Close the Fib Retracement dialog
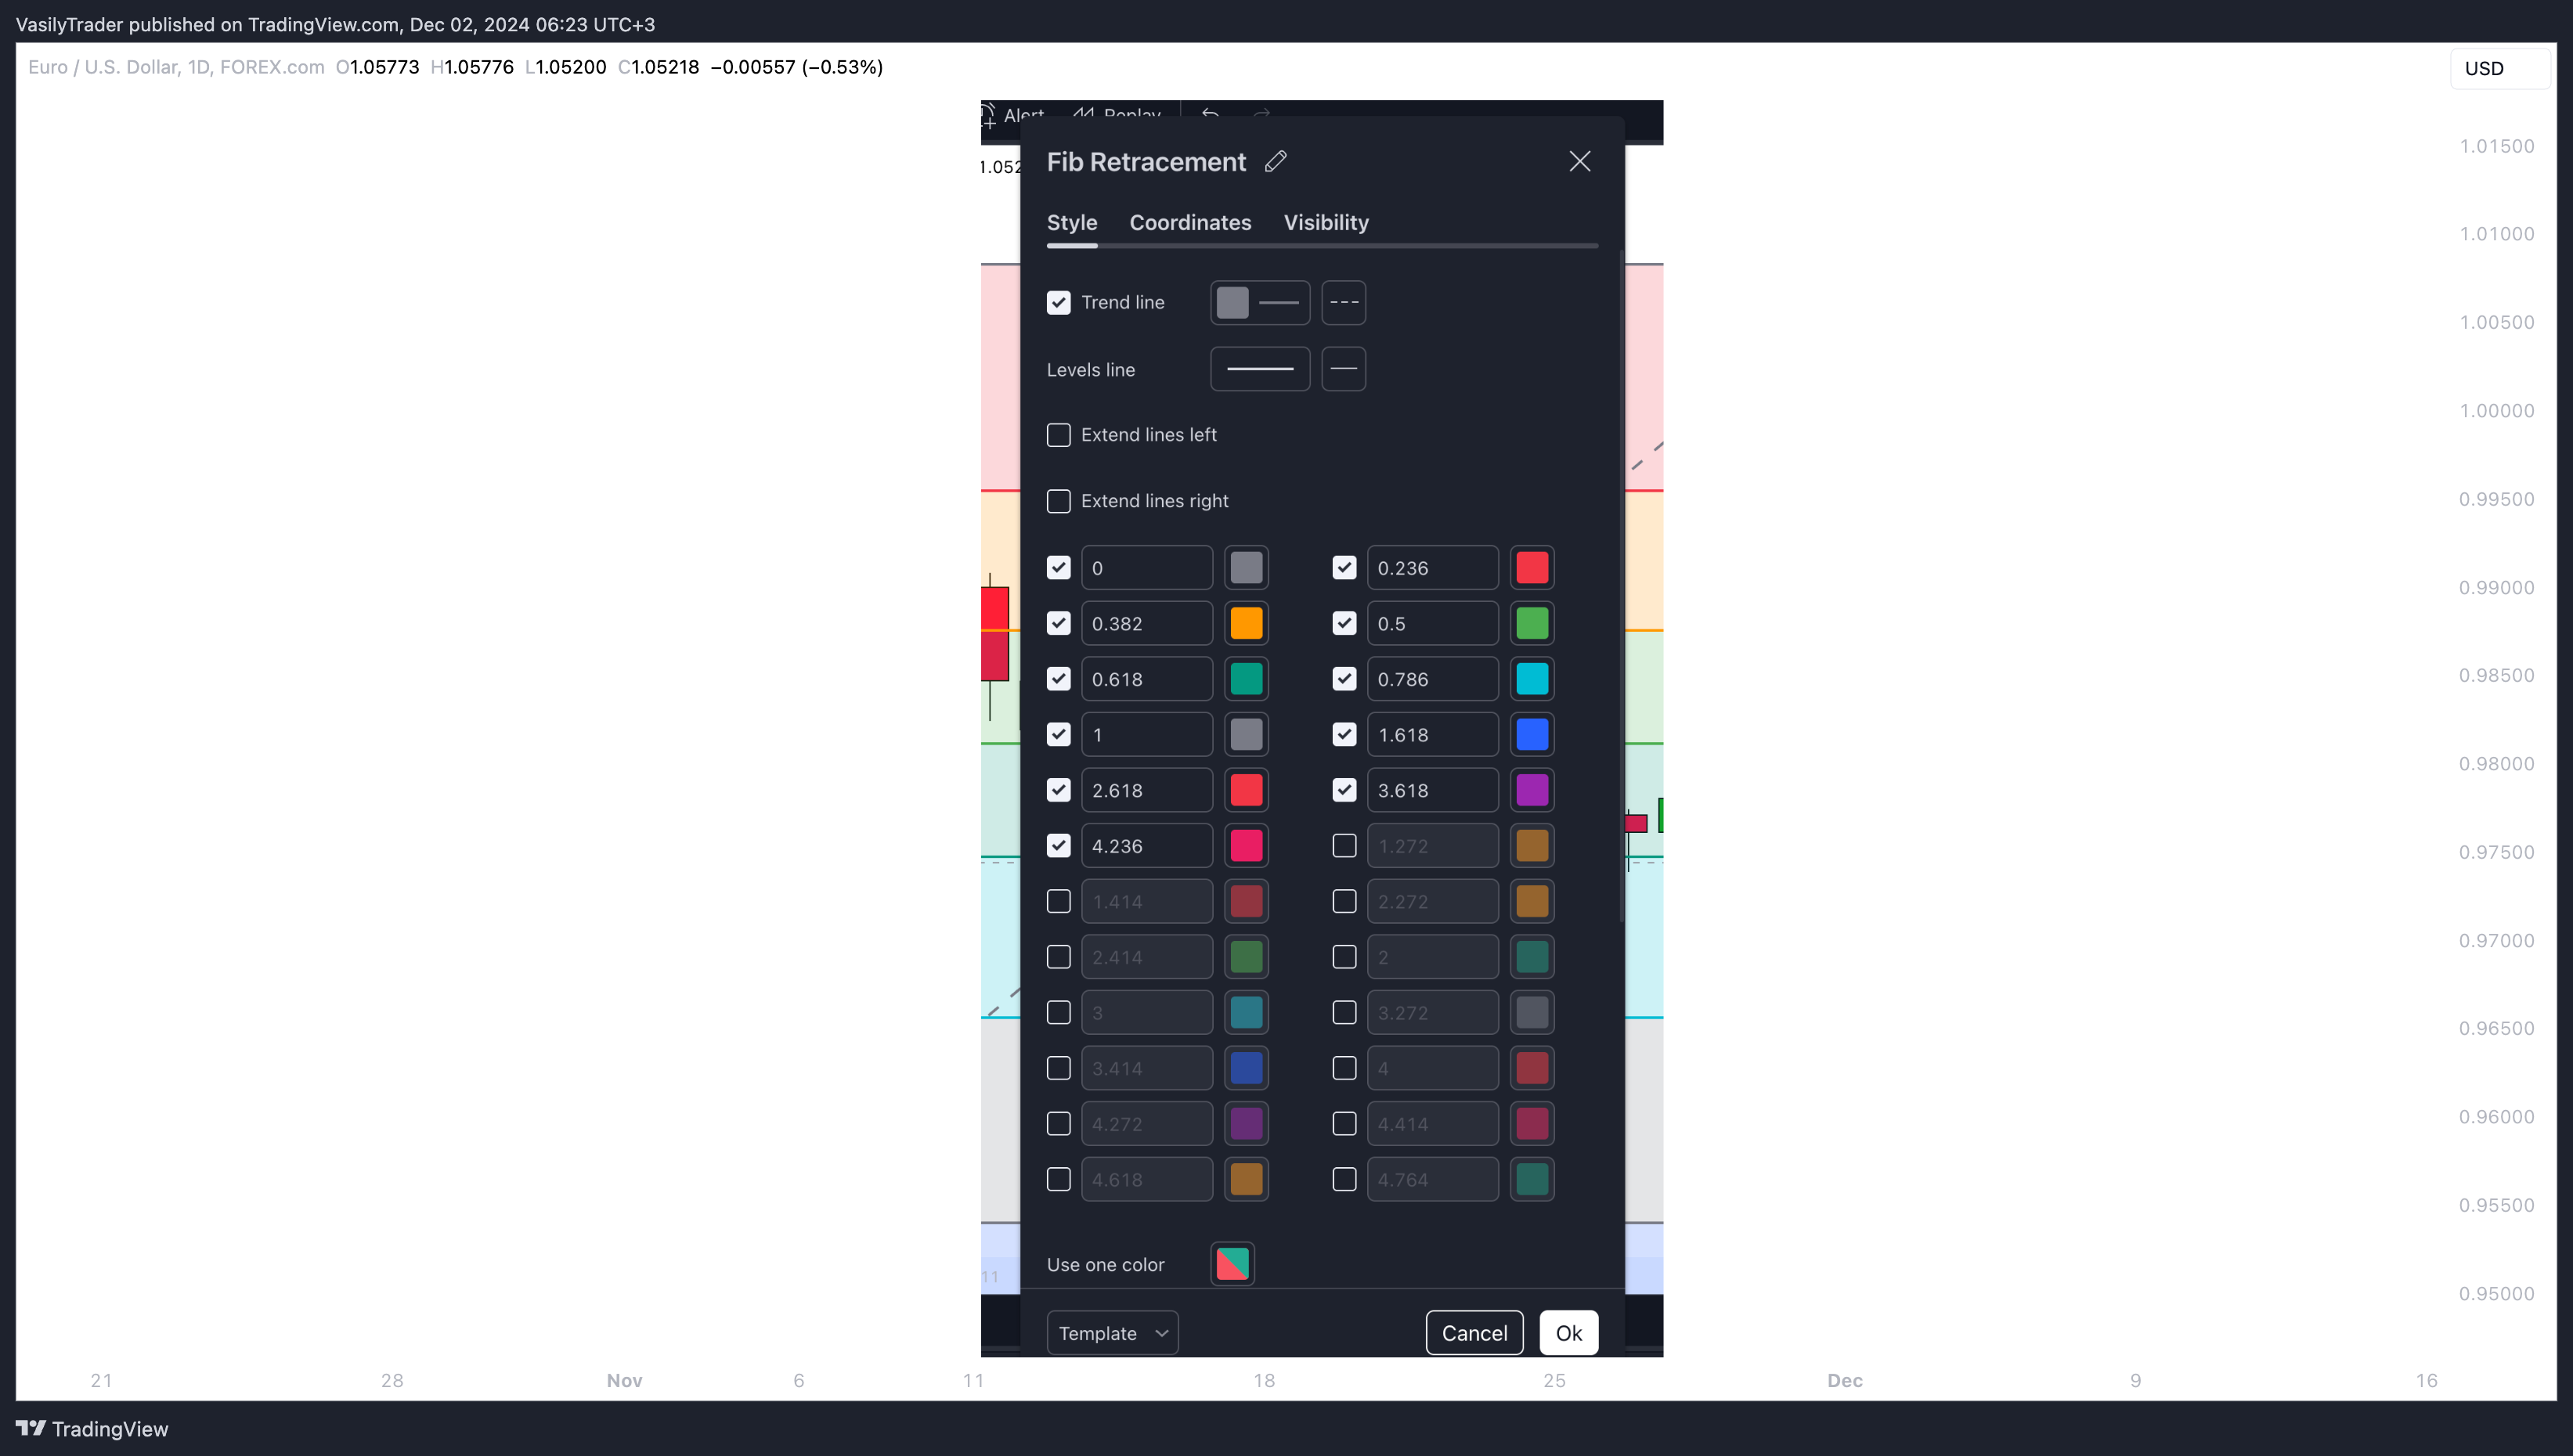Screen dimensions: 2573x1456 (x=1579, y=161)
